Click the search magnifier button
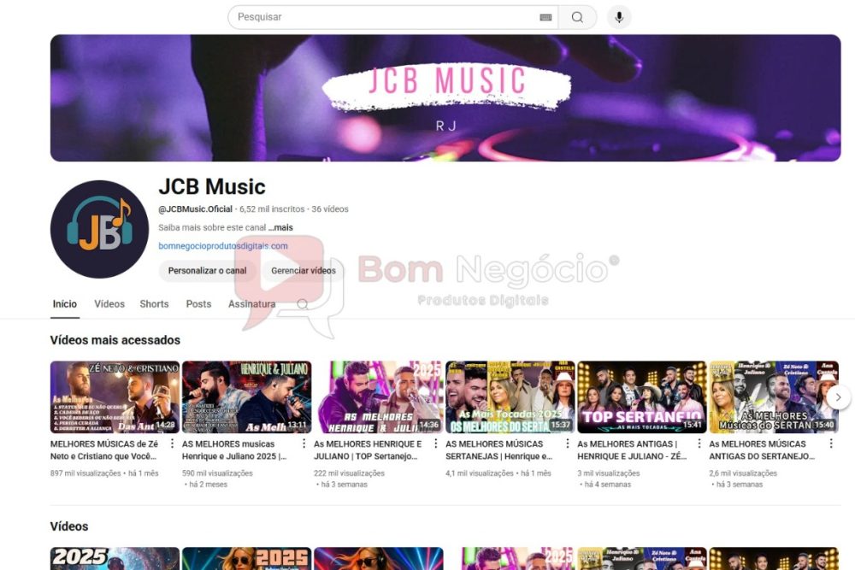This screenshot has width=855, height=570. click(577, 17)
